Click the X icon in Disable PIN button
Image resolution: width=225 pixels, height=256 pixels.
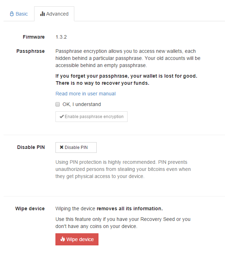[x=61, y=147]
